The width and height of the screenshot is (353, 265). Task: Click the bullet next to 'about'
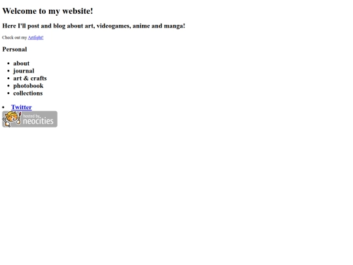(8, 63)
